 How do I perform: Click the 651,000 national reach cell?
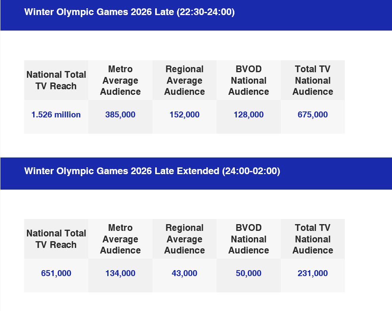tap(56, 274)
